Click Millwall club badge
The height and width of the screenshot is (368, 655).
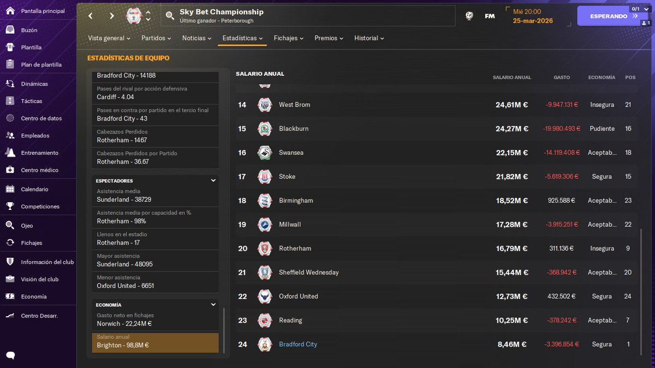(x=265, y=225)
